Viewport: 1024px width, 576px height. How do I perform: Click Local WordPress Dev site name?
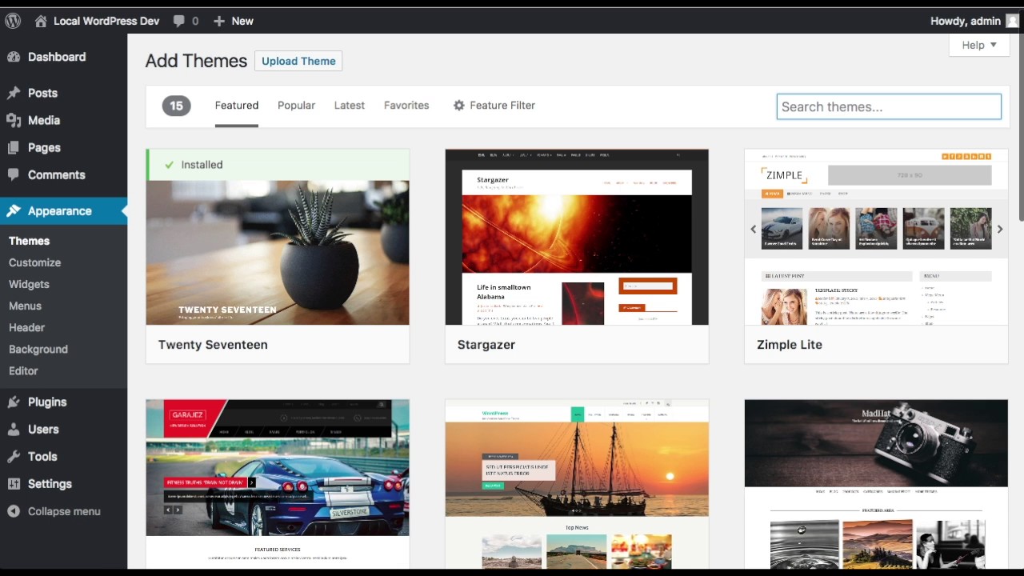[x=106, y=22]
